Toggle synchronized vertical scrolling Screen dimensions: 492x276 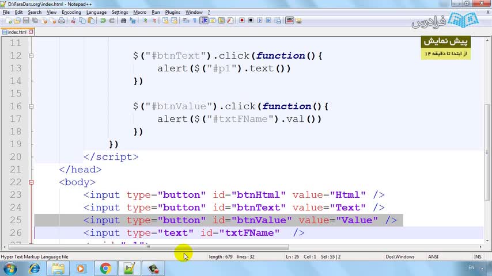point(165,21)
